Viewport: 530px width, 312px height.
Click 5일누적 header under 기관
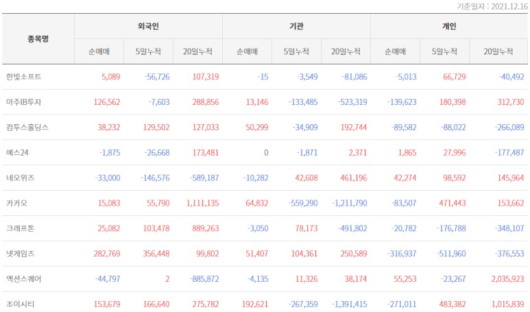coord(296,51)
